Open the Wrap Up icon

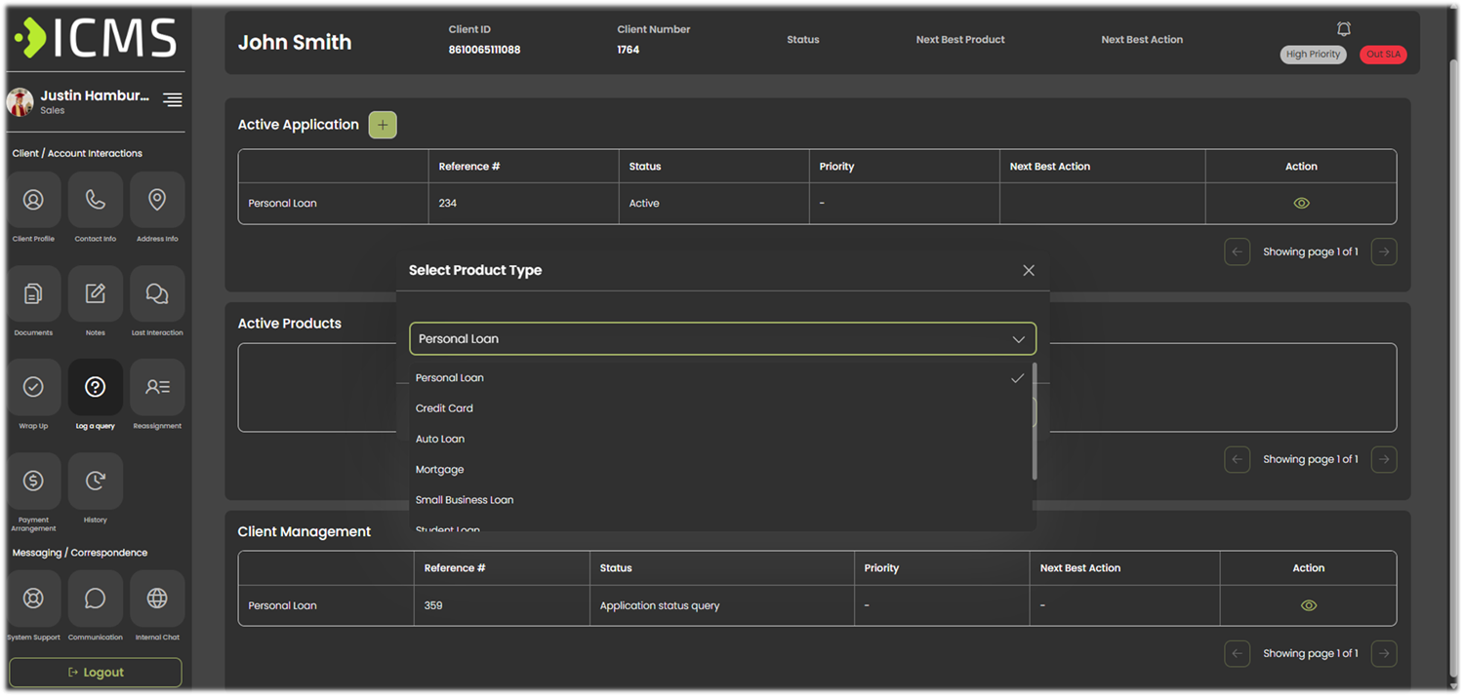pos(33,387)
